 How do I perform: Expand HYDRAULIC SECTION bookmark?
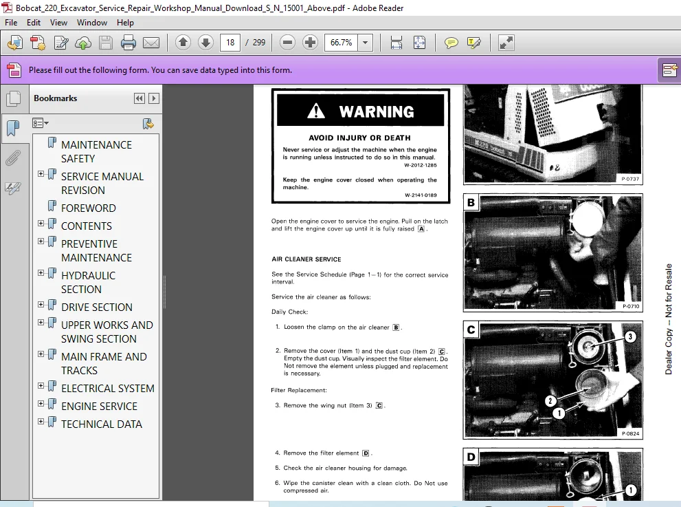click(41, 273)
